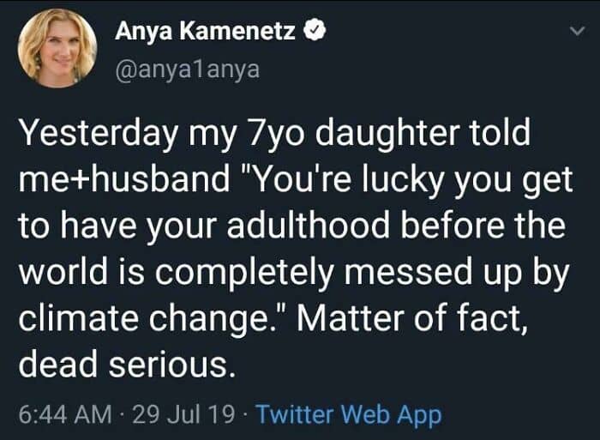This screenshot has height=440, width=600.
Task: Open the Twitter Web App source link
Action: 349,415
